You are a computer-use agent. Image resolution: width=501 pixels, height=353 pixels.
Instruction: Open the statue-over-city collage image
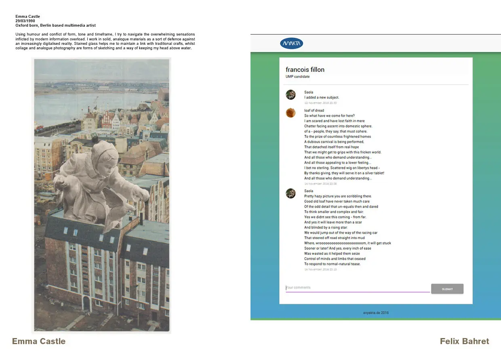pyautogui.click(x=101, y=195)
